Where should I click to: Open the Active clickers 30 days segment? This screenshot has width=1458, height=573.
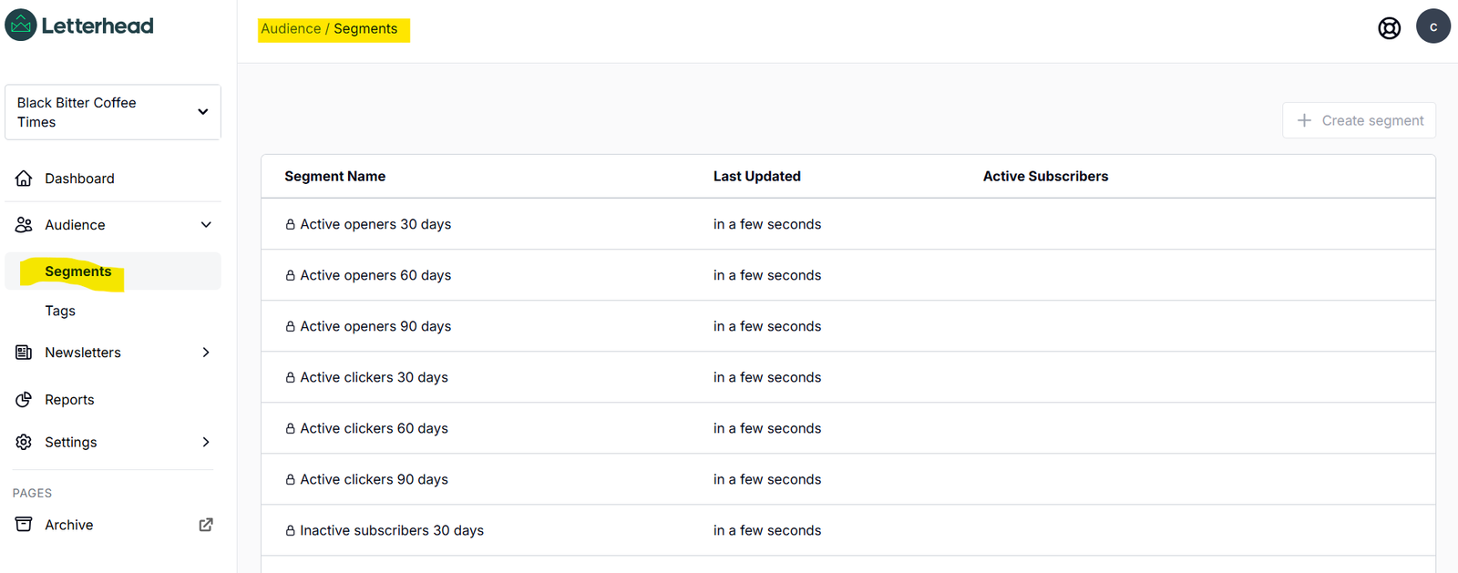point(374,377)
